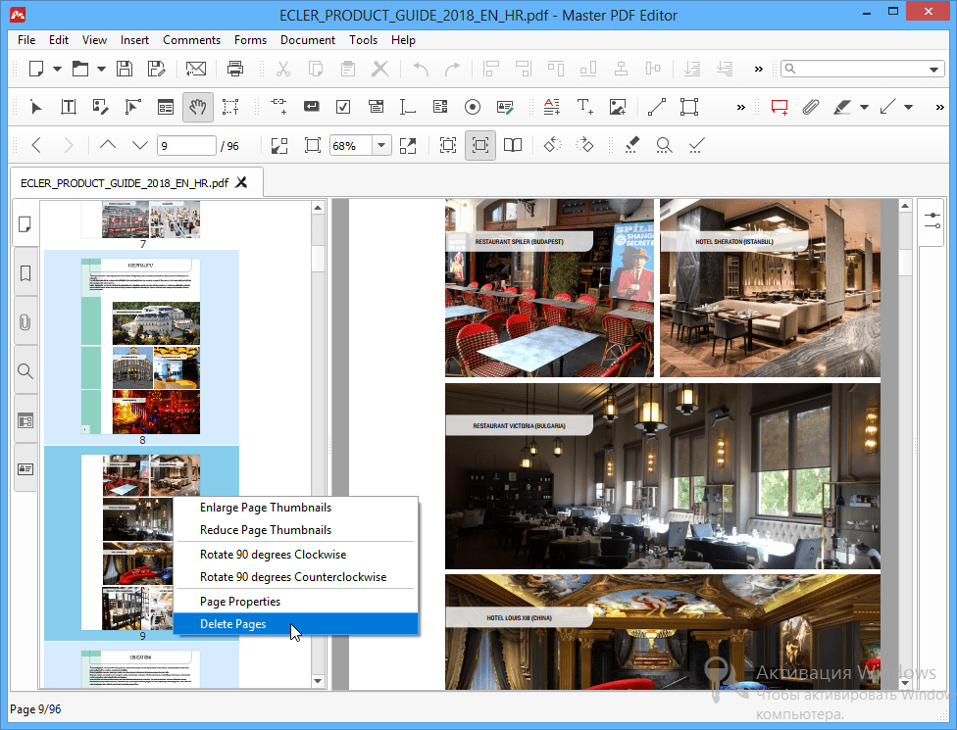Expand the Highlight tool dropdown arrow
Viewport: 957px width, 730px height.
pyautogui.click(x=864, y=107)
